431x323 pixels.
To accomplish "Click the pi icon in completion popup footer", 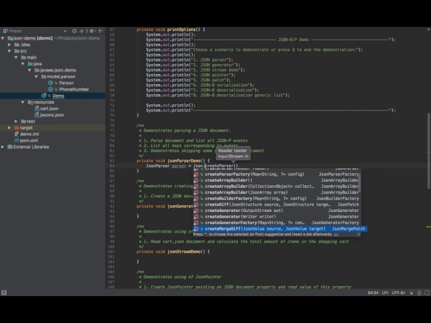I will coord(358,235).
